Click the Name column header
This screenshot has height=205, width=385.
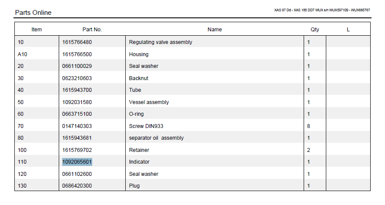pyautogui.click(x=214, y=30)
